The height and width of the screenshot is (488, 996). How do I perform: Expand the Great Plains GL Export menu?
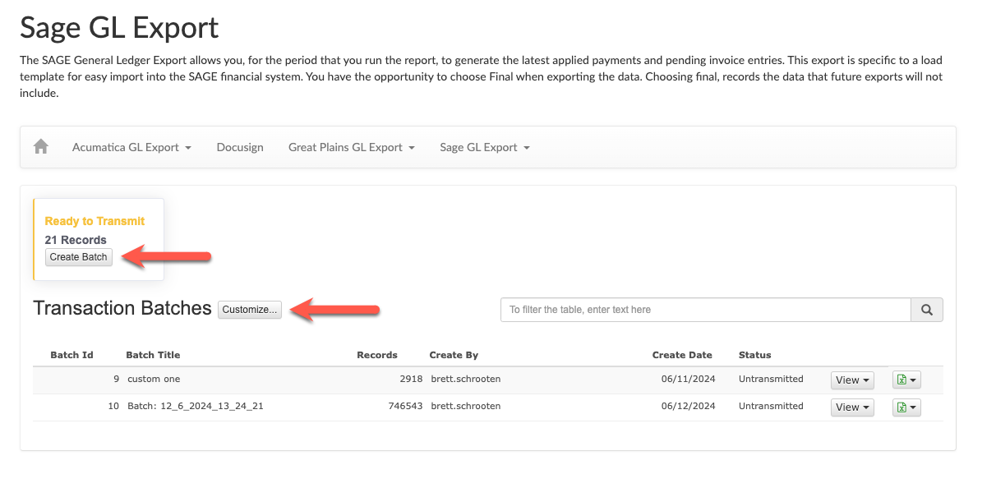click(x=352, y=147)
